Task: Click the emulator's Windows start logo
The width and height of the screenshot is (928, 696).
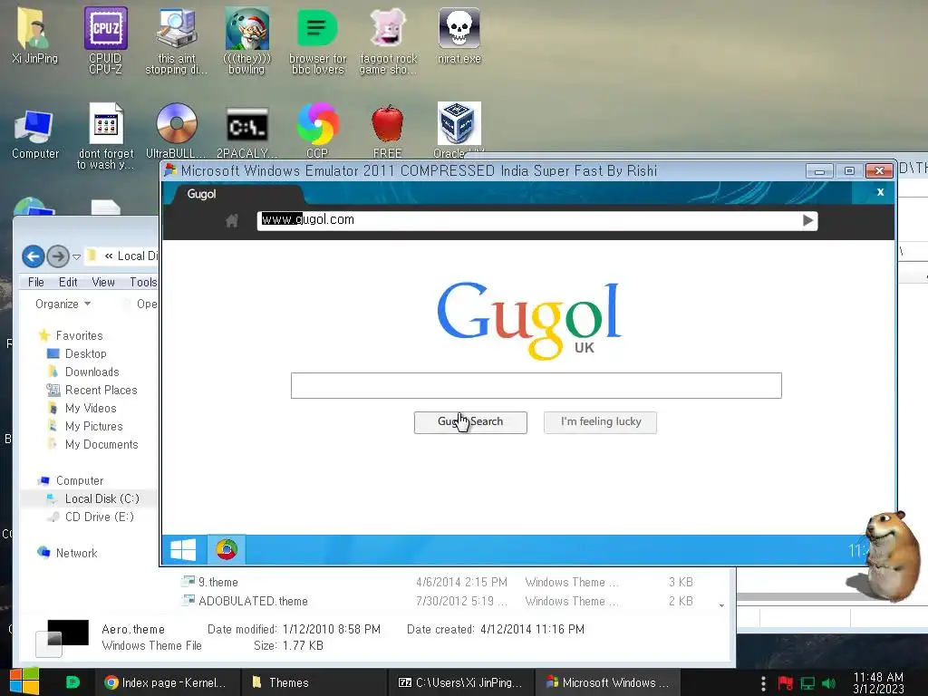Action: [x=183, y=550]
